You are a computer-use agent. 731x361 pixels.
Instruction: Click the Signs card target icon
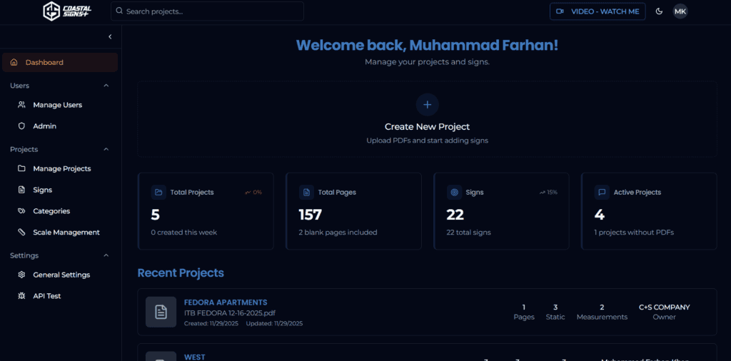(x=454, y=193)
